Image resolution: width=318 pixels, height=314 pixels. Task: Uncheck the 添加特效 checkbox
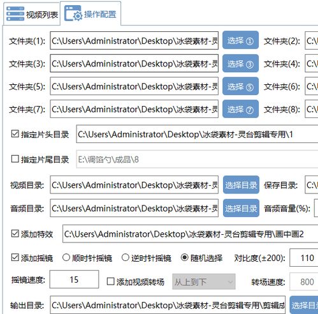(x=15, y=234)
